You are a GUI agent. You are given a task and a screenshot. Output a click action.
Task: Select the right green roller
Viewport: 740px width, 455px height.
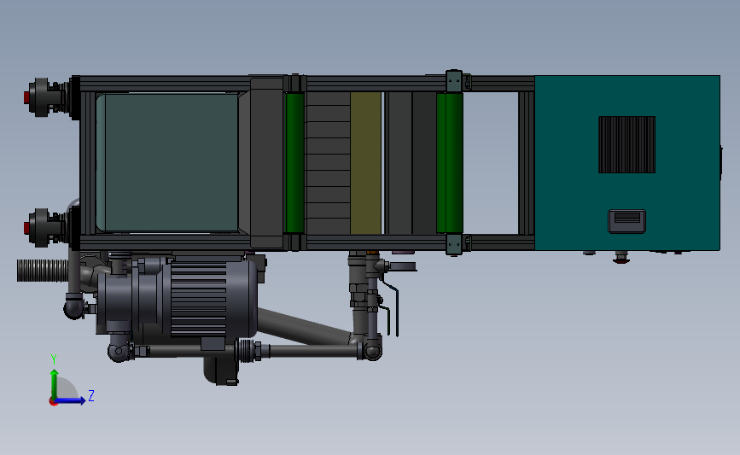point(450,163)
